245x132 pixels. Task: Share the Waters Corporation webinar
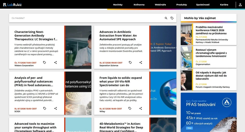tap(56, 62)
